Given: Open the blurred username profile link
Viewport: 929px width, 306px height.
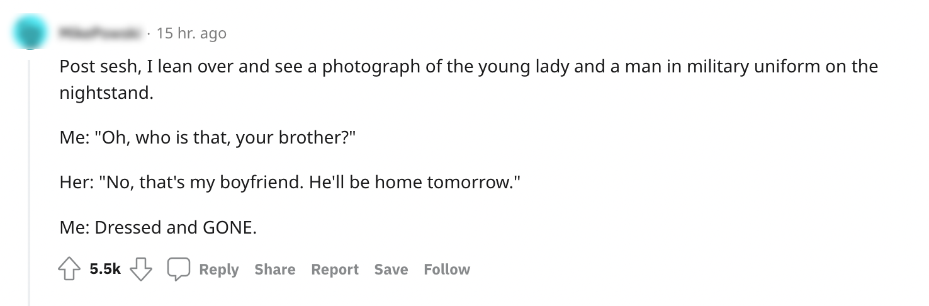Looking at the screenshot, I should (98, 33).
